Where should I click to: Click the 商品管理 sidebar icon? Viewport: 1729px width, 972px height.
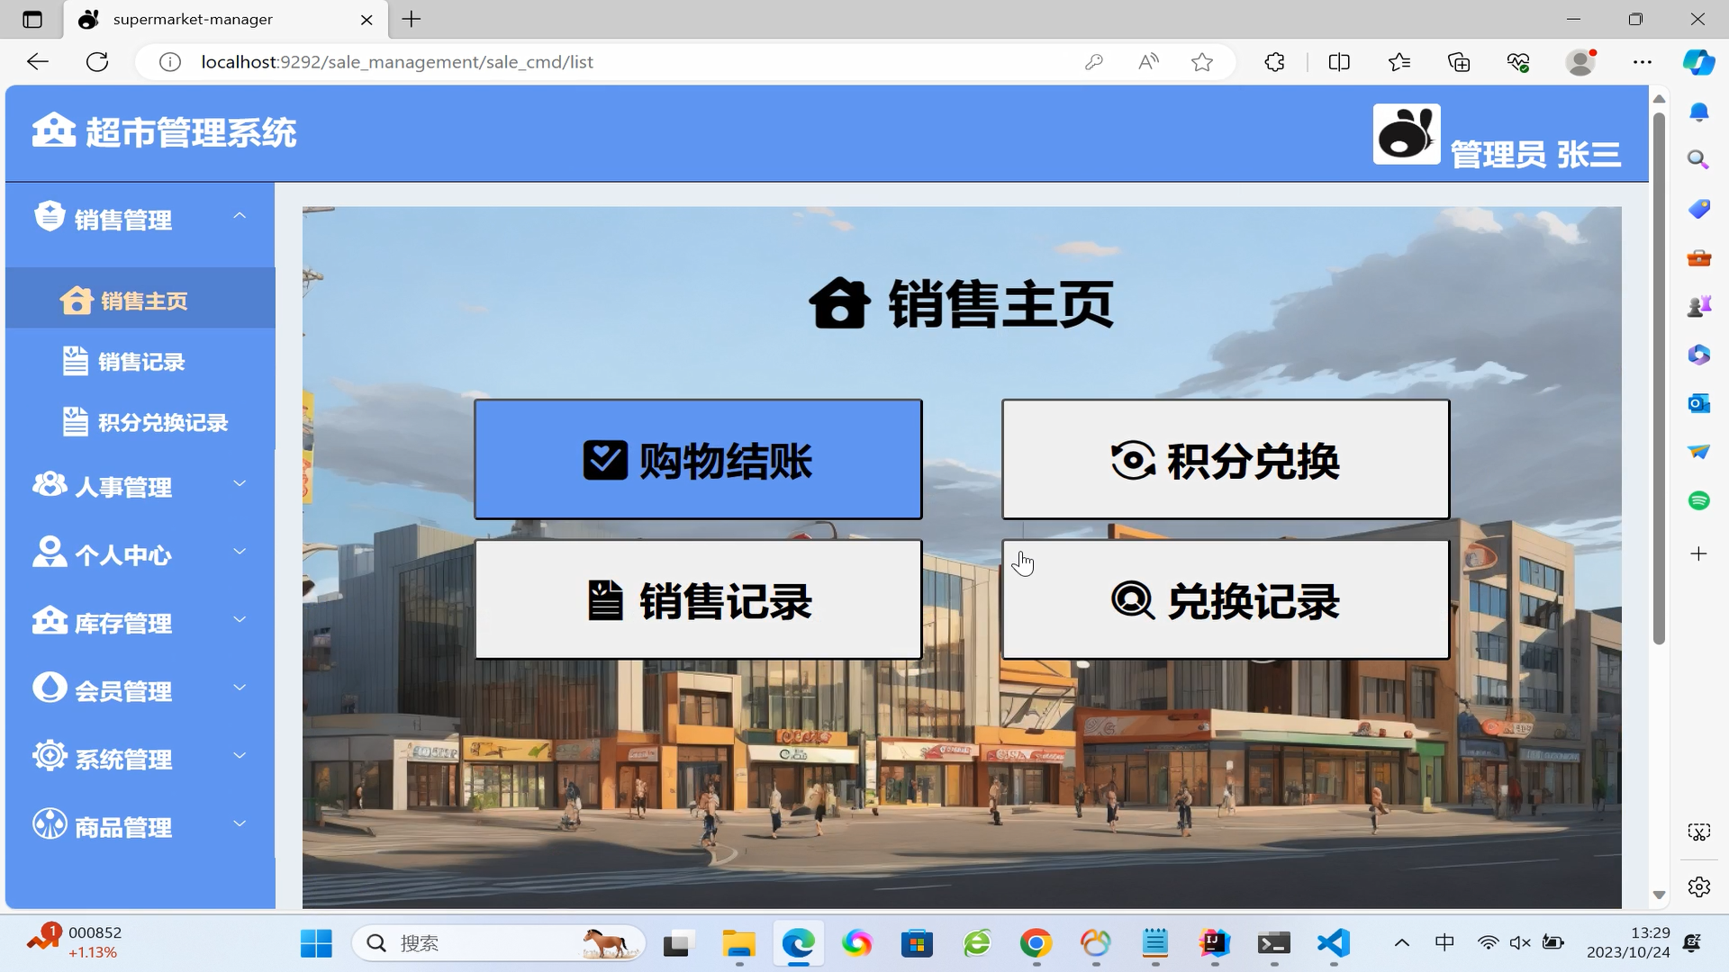point(49,824)
